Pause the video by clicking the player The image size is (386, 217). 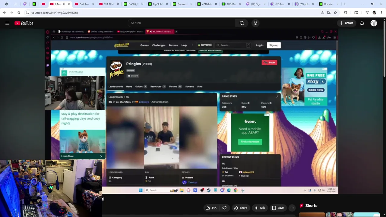pyautogui.click(x=191, y=112)
